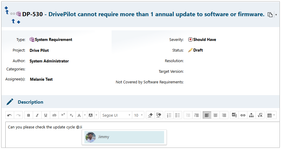Insert a hyperlink via toolbar link icon
Viewport: 281px width, 149px height.
click(x=243, y=115)
